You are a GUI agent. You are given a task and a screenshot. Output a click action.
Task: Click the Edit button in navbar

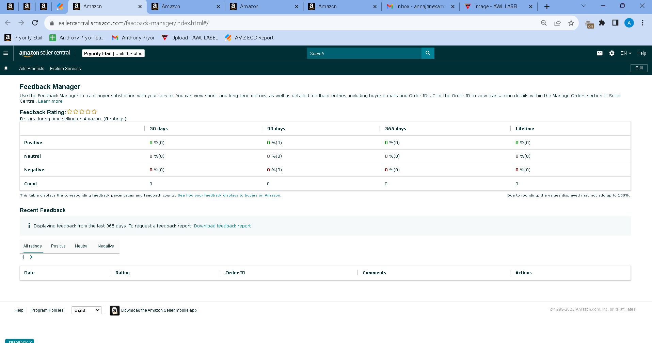(639, 68)
